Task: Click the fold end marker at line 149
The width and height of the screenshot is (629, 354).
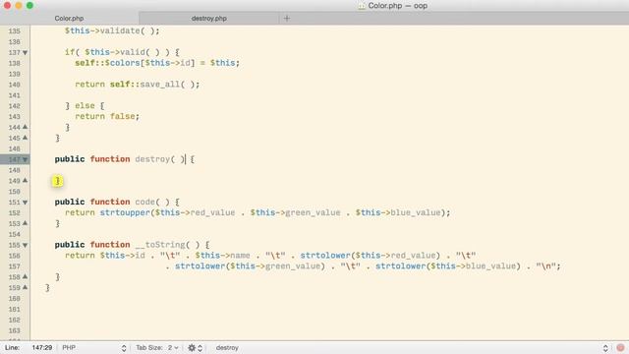Action: [26, 181]
